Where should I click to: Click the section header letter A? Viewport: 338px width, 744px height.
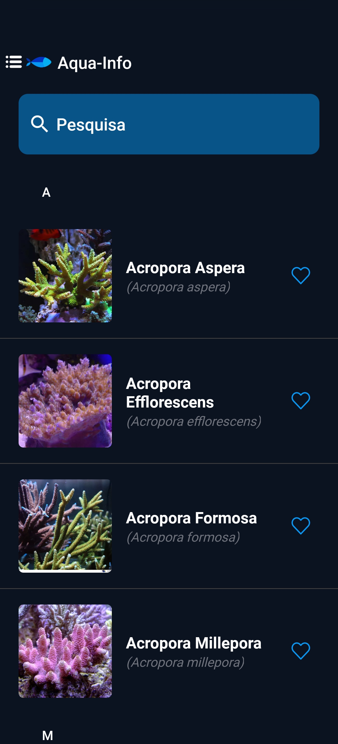coord(46,192)
